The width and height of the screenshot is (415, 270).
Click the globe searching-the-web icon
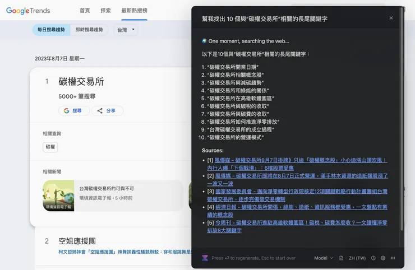click(204, 41)
